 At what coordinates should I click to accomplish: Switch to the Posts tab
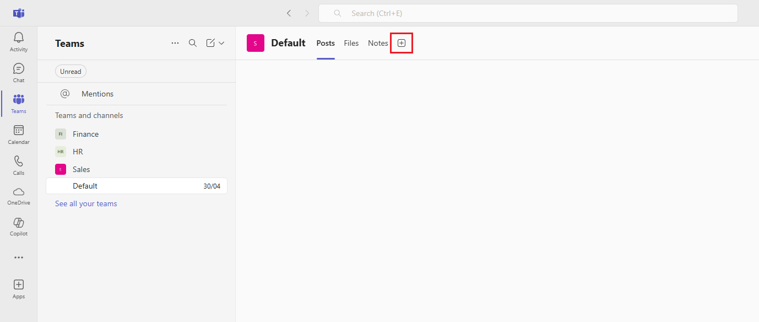point(326,43)
